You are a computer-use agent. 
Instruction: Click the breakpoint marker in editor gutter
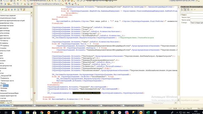pos(35,93)
